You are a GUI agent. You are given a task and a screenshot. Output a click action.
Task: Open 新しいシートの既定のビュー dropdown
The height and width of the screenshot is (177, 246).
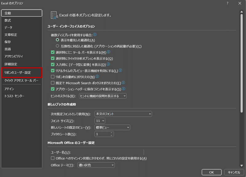pyautogui.click(x=112, y=127)
